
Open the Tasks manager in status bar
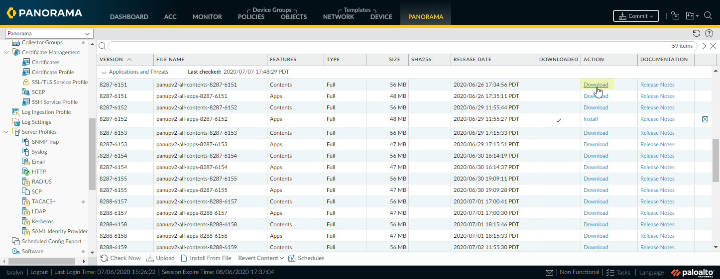pos(618,272)
